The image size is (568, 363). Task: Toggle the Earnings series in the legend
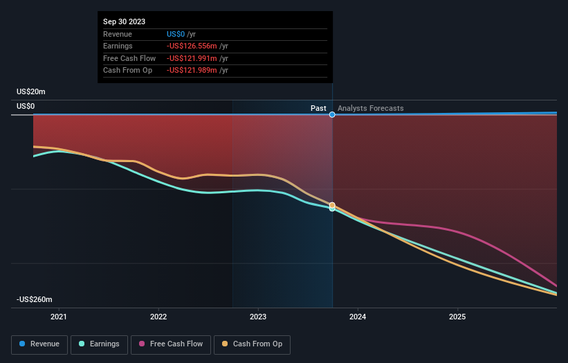point(99,344)
